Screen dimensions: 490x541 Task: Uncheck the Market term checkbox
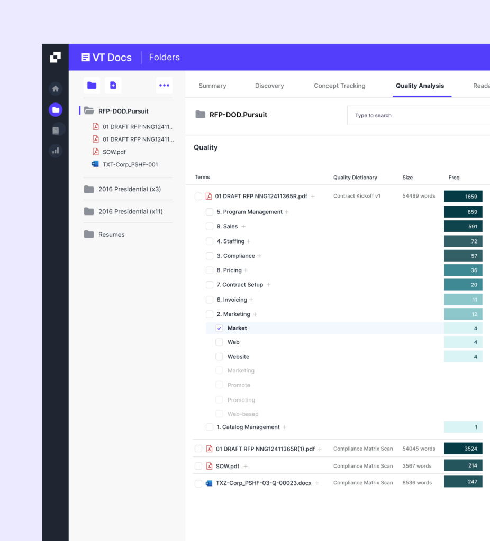(x=219, y=328)
